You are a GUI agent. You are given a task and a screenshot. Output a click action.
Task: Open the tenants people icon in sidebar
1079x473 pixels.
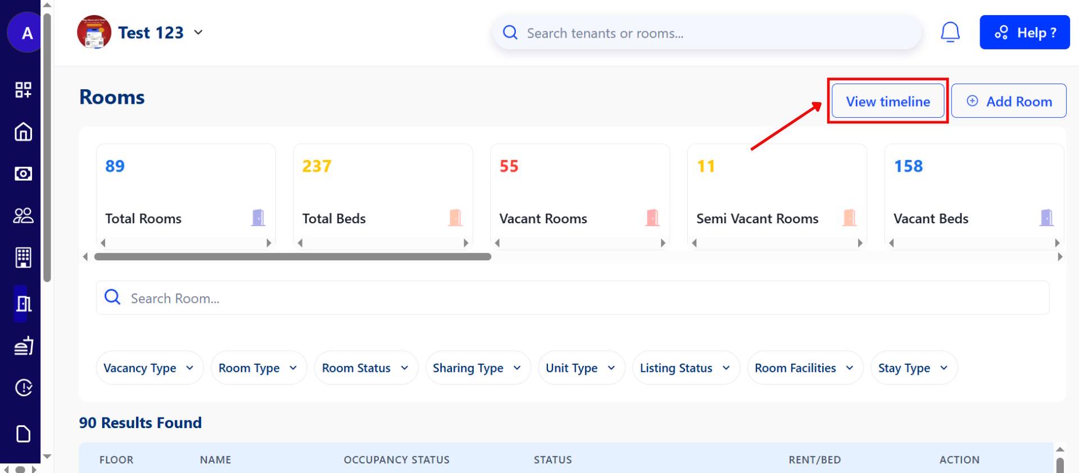click(23, 216)
